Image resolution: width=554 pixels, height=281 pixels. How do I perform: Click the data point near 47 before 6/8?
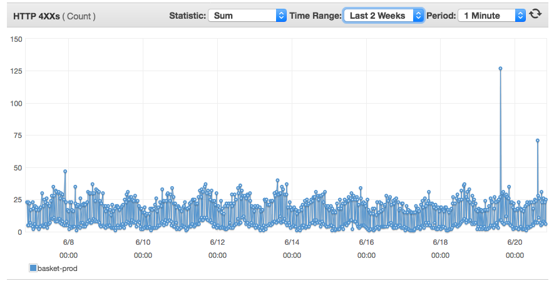pyautogui.click(x=65, y=171)
